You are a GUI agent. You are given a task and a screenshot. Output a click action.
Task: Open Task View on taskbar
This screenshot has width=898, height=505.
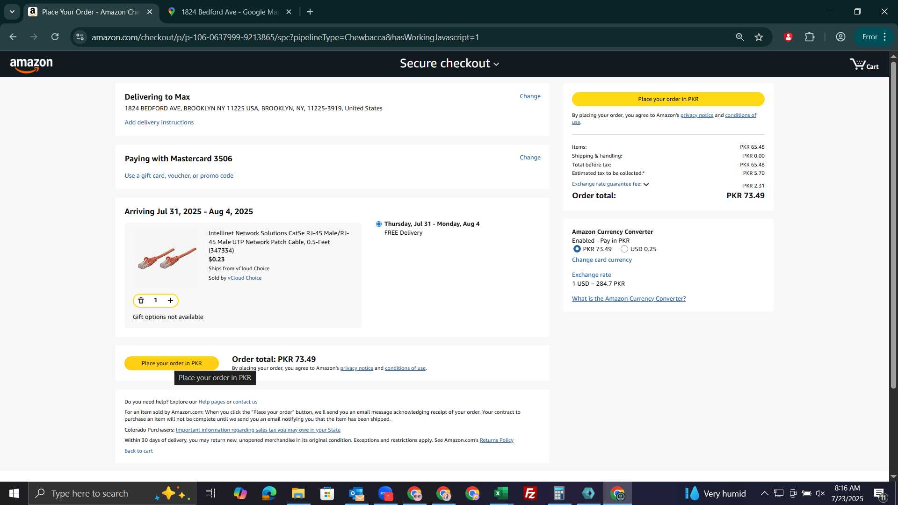210,493
